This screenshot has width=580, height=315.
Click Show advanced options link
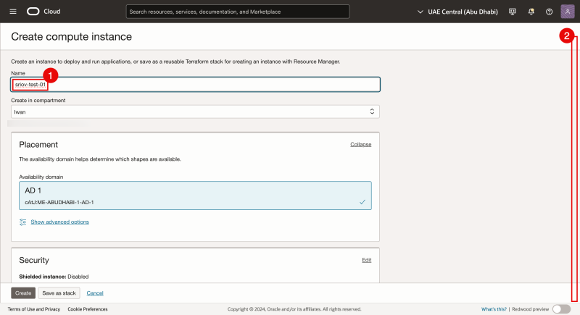pos(59,222)
